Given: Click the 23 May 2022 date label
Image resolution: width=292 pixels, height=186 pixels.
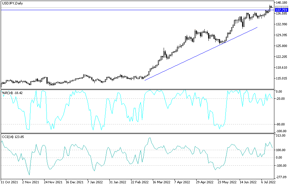Looking at the screenshot, I should 227,182.
